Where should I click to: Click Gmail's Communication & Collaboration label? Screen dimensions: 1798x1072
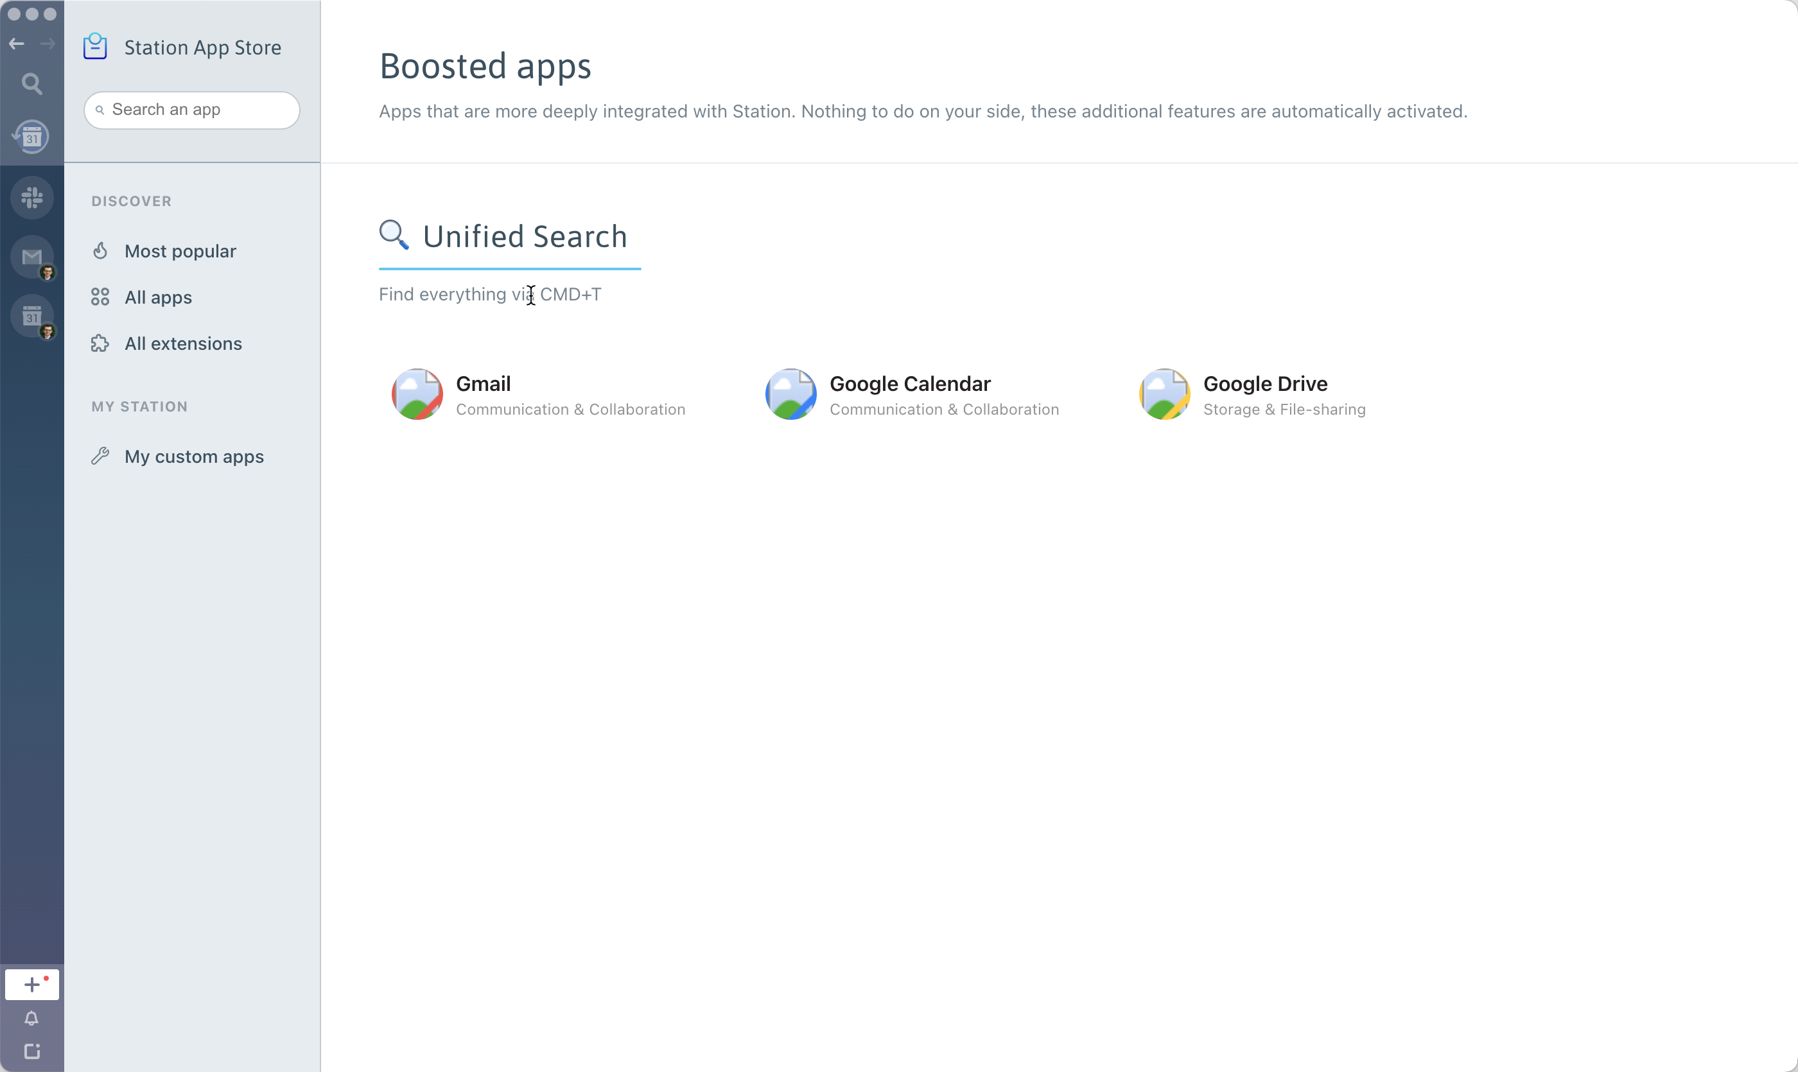571,410
